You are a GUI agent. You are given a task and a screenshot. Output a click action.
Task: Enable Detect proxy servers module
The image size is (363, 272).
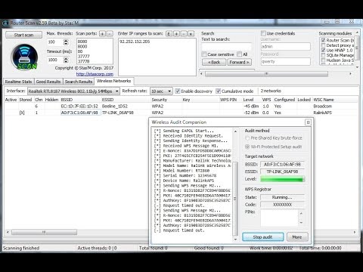[323, 45]
